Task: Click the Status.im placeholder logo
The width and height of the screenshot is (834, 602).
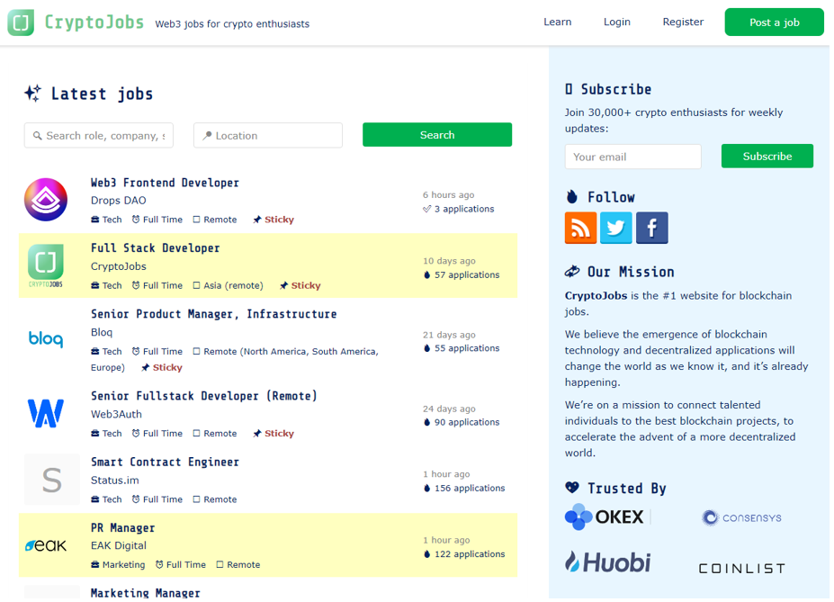Action: coord(51,480)
